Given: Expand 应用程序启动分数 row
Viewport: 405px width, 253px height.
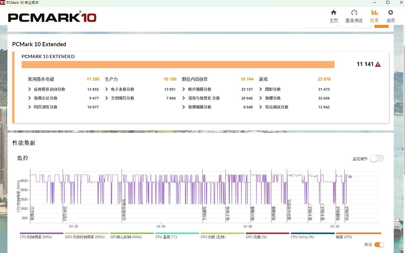Looking at the screenshot, I should point(30,89).
